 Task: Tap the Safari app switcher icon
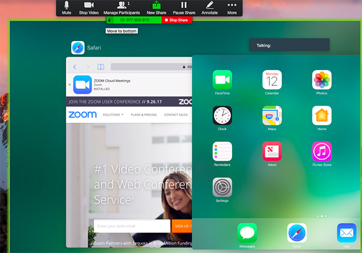tap(78, 47)
